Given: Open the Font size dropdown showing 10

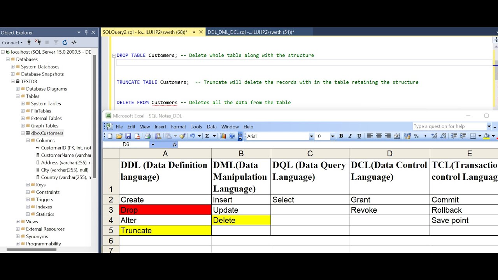Looking at the screenshot, I should click(332, 136).
